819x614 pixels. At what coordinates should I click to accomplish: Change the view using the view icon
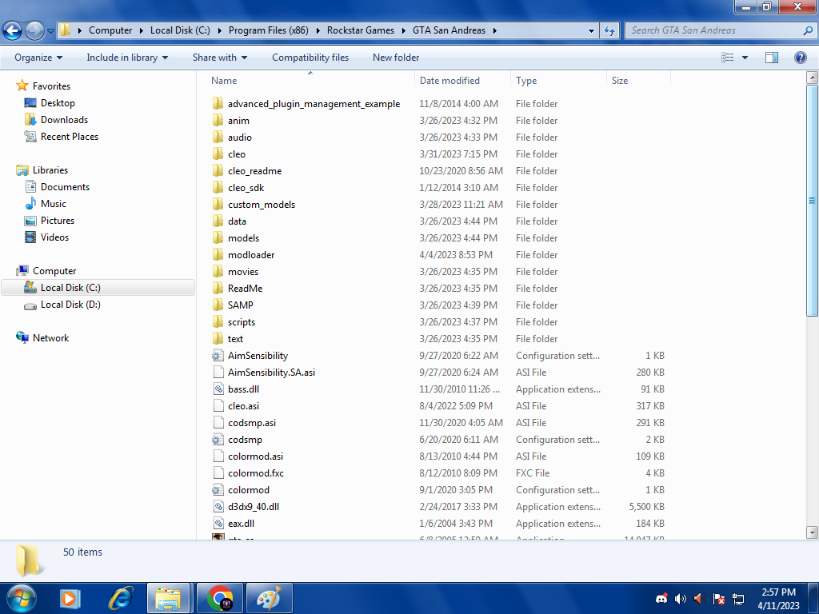pos(728,58)
